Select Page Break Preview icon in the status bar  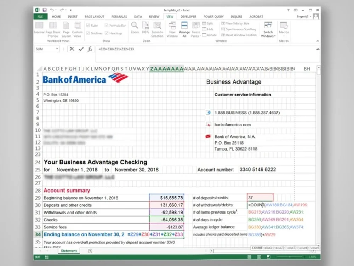[x=268, y=257]
